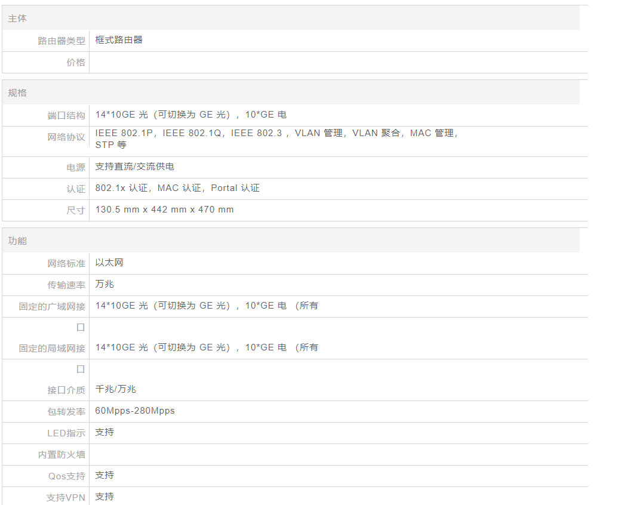Click the 千兆/万兆 interface medium value

(116, 389)
